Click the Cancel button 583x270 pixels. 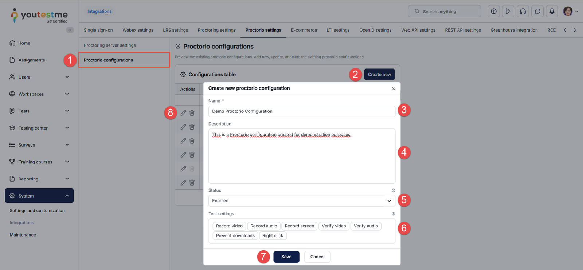click(x=317, y=257)
